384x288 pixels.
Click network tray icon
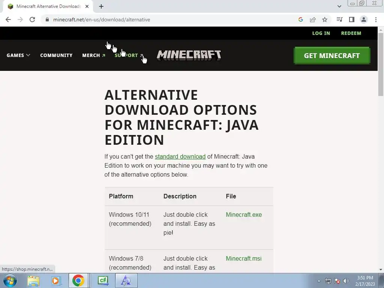(328, 281)
